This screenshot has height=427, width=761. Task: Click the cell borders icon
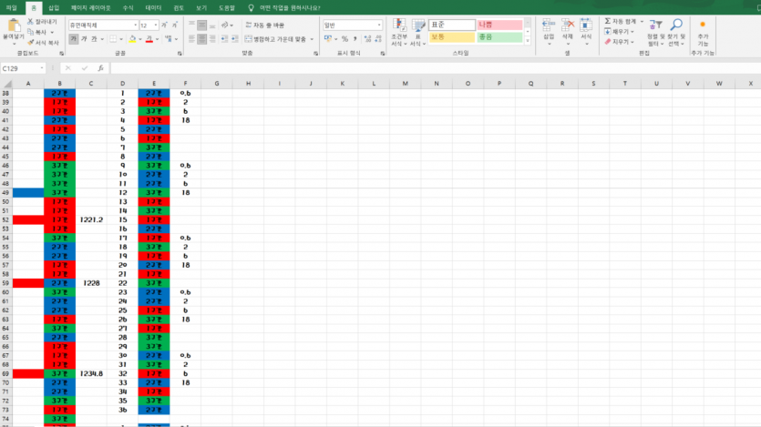[x=113, y=39]
